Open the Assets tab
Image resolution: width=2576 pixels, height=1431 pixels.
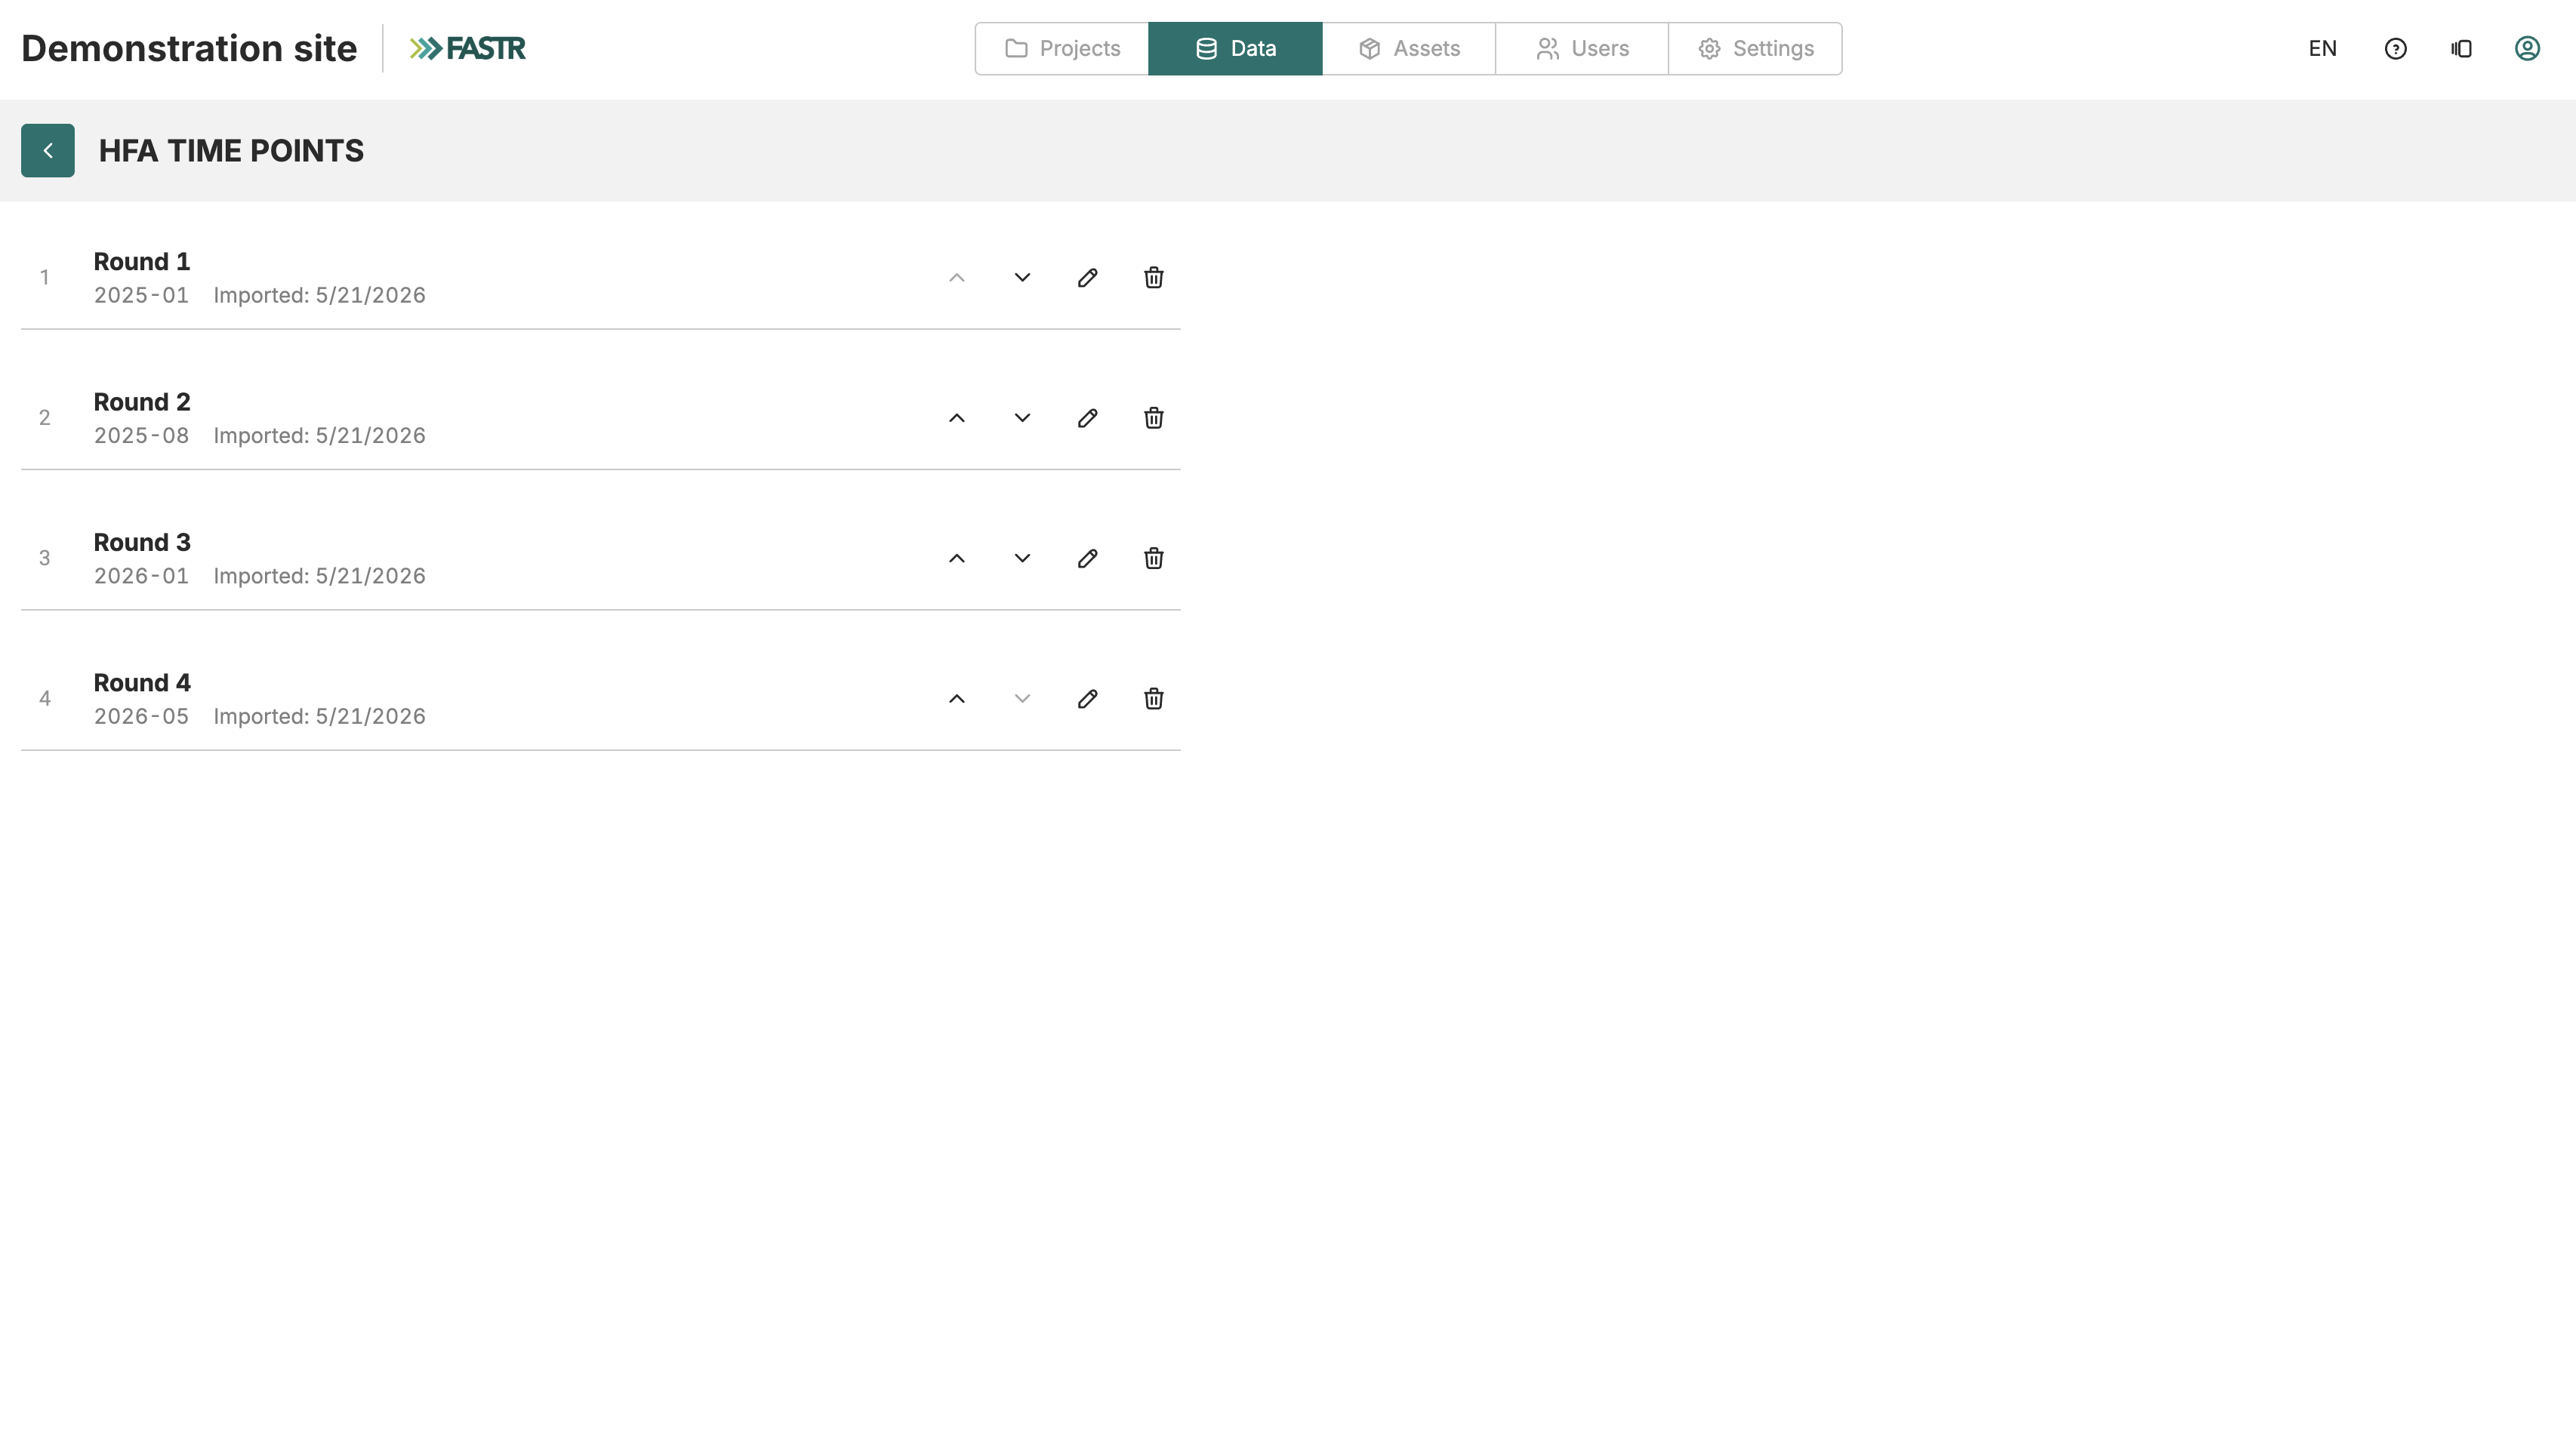click(x=1409, y=48)
